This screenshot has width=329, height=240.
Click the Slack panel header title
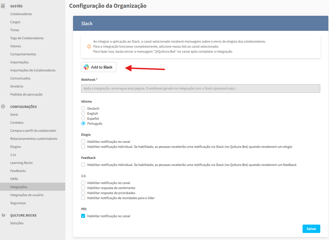coord(87,23)
